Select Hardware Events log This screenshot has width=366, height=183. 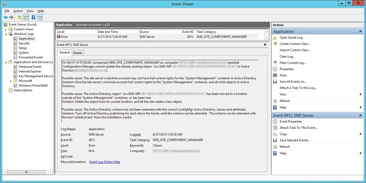tap(30, 67)
